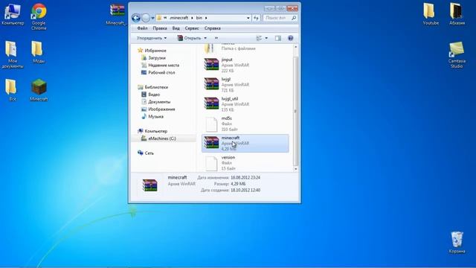Select Избранное in the navigation pane
Viewport: 476px width, 268px height.
pyautogui.click(x=155, y=51)
